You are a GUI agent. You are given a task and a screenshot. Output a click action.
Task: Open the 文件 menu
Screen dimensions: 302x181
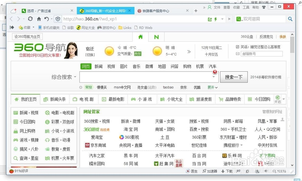click(x=217, y=7)
